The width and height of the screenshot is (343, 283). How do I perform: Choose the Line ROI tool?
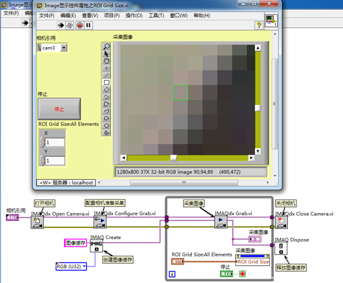[106, 75]
